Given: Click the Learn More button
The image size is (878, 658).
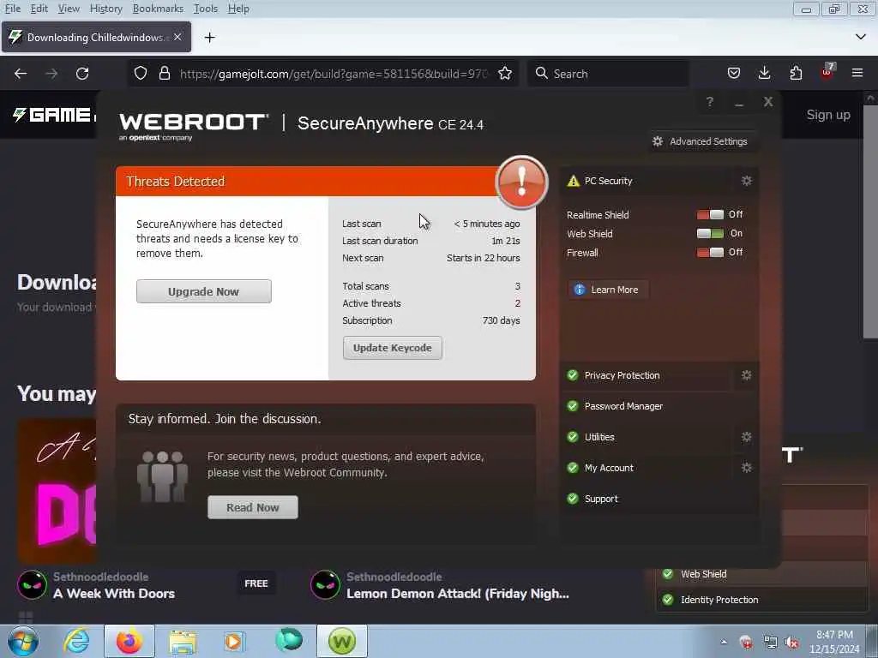Looking at the screenshot, I should coord(608,290).
